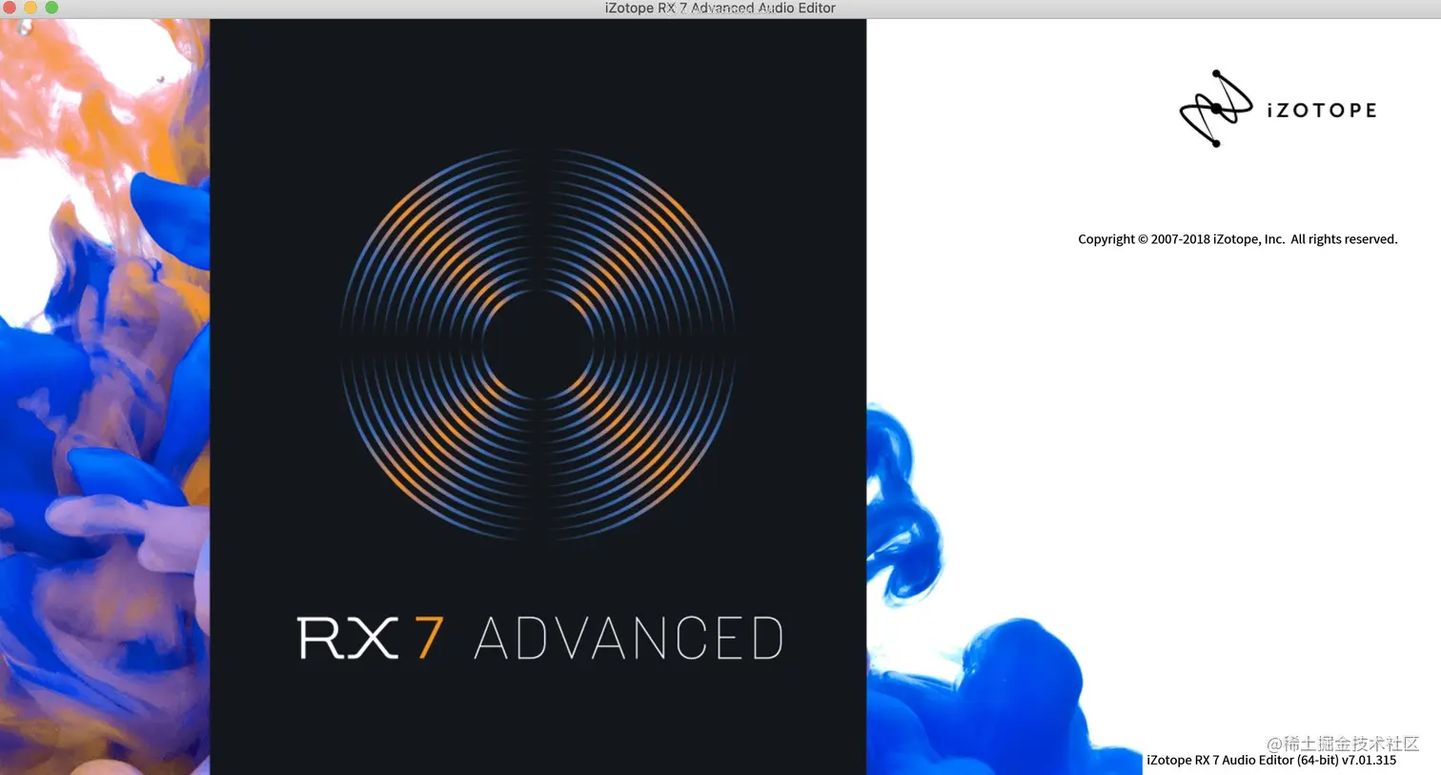Click the version text v7.01.315
1441x775 pixels.
click(x=1369, y=761)
